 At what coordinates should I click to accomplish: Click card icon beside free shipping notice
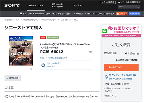pyautogui.click(x=106, y=77)
